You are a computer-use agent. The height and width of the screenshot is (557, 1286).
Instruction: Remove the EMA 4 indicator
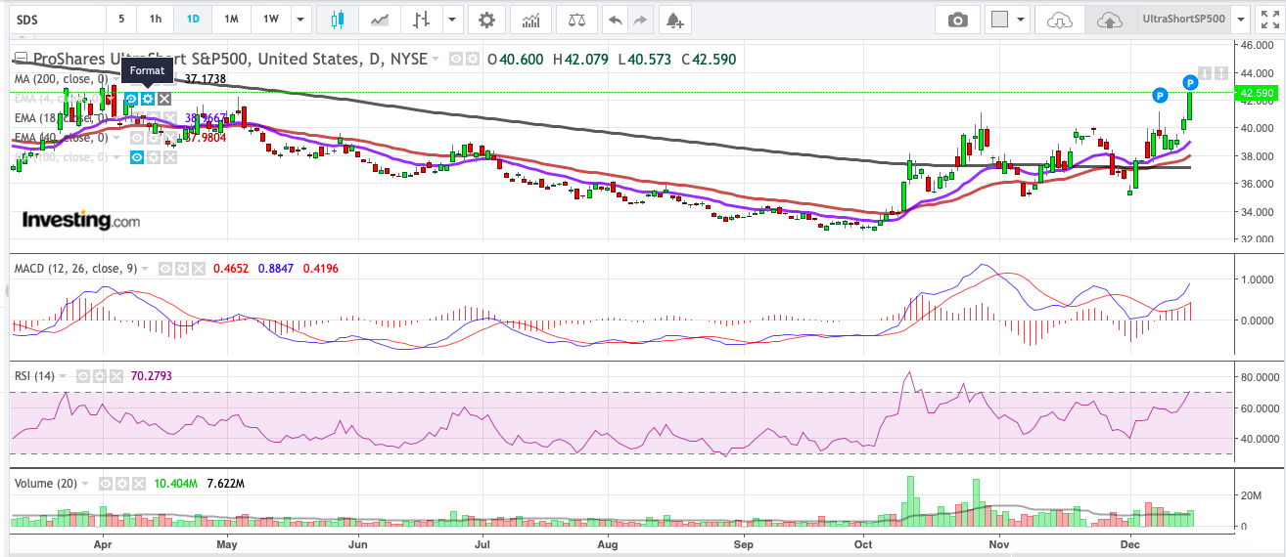point(164,99)
